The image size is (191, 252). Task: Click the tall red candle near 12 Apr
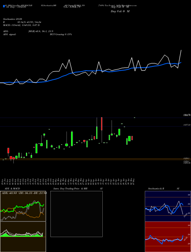[102, 124]
